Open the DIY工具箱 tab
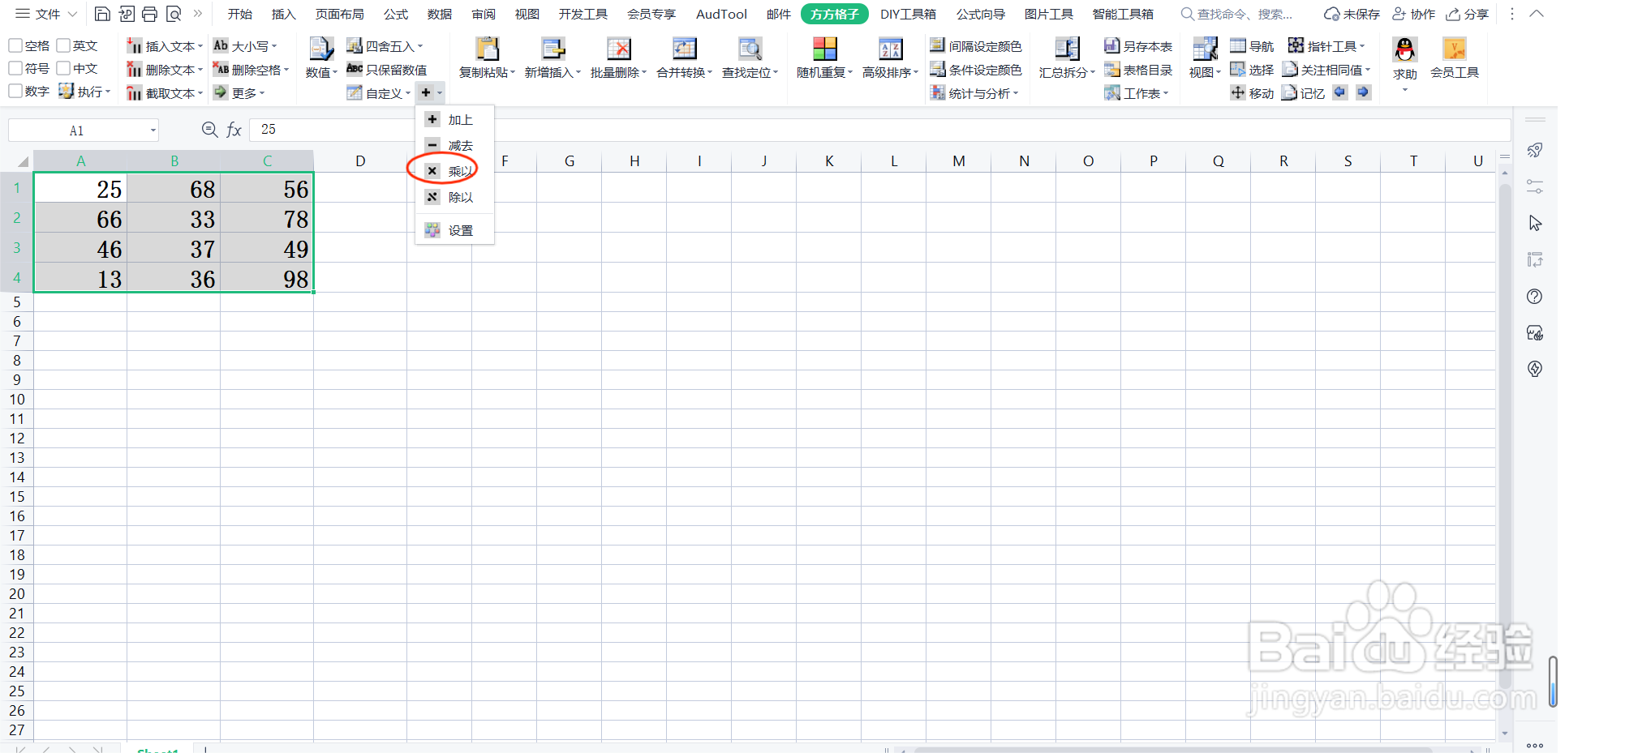 (x=908, y=14)
